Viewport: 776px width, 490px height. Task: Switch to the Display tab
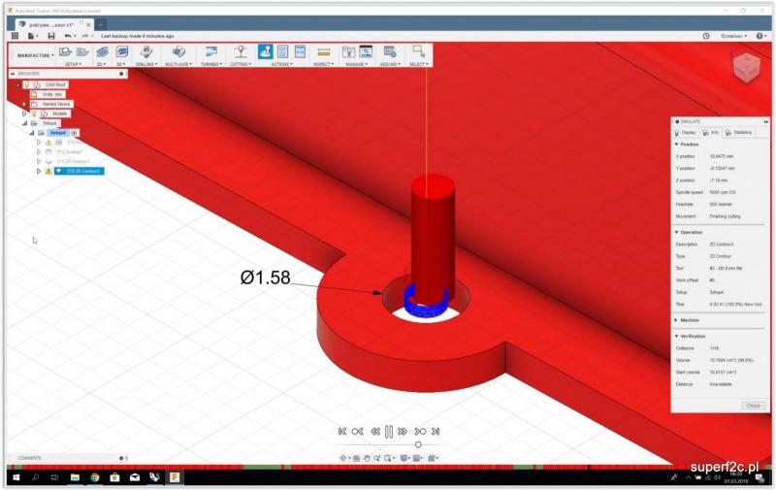[x=686, y=132]
